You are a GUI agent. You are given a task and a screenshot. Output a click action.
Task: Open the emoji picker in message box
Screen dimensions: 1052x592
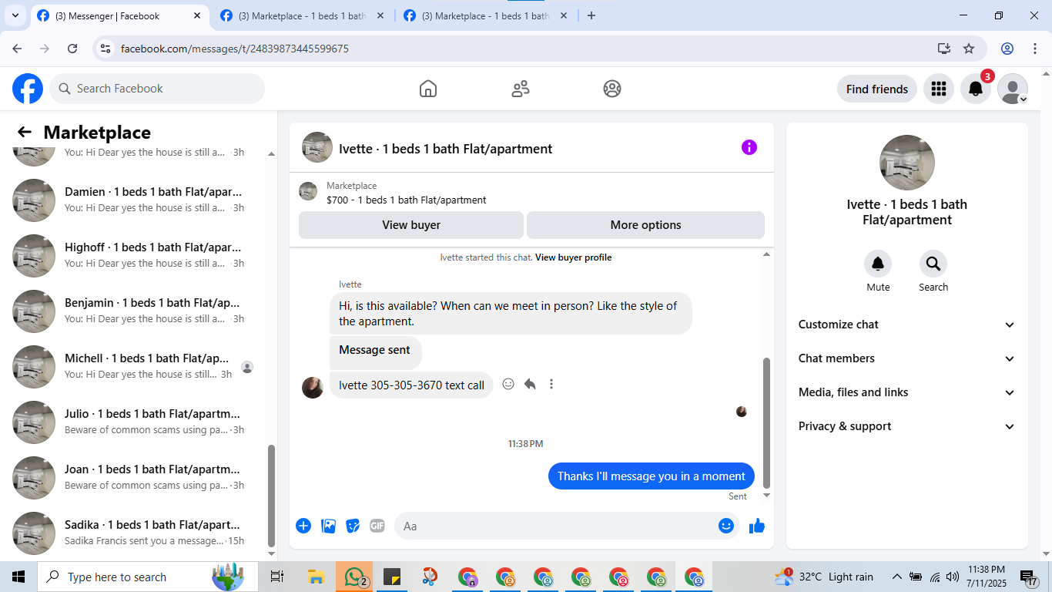point(726,526)
